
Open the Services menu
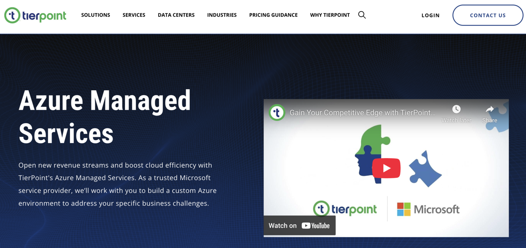pyautogui.click(x=134, y=15)
